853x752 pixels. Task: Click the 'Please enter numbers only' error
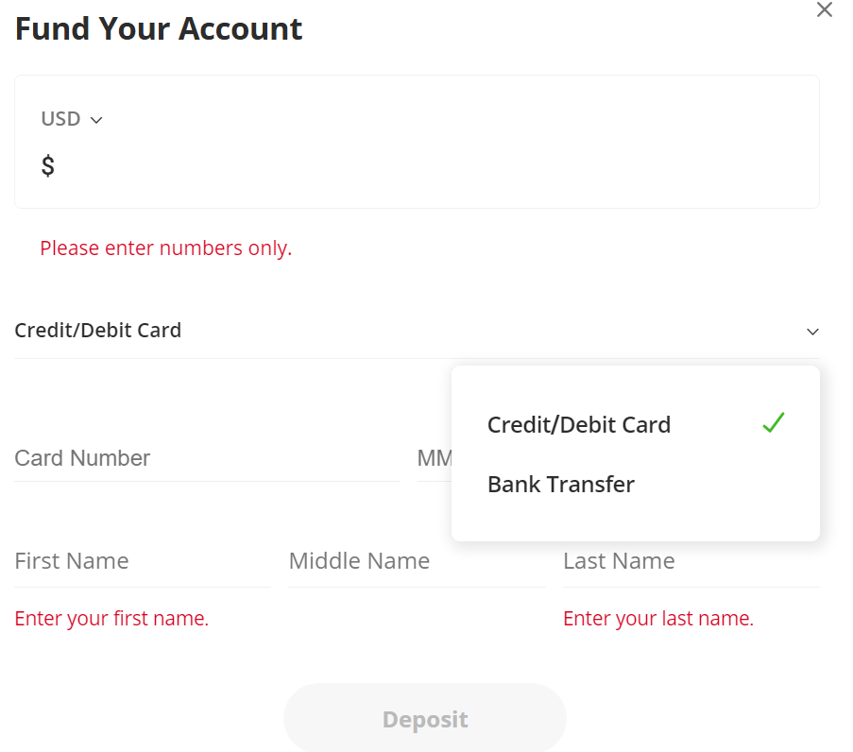(166, 248)
